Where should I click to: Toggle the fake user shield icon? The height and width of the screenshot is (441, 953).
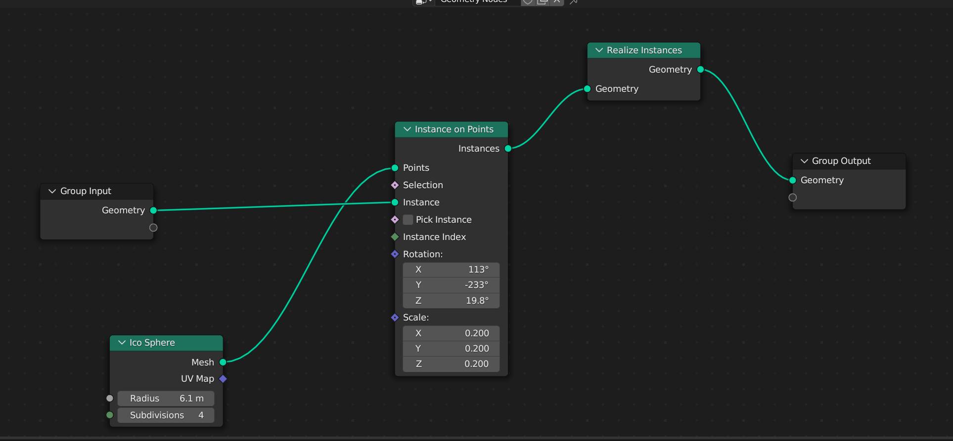528,2
